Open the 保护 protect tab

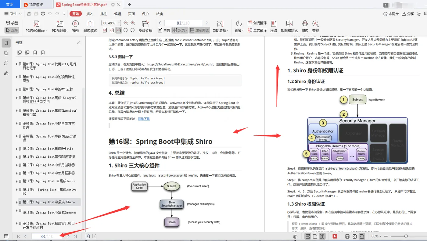coord(145,14)
